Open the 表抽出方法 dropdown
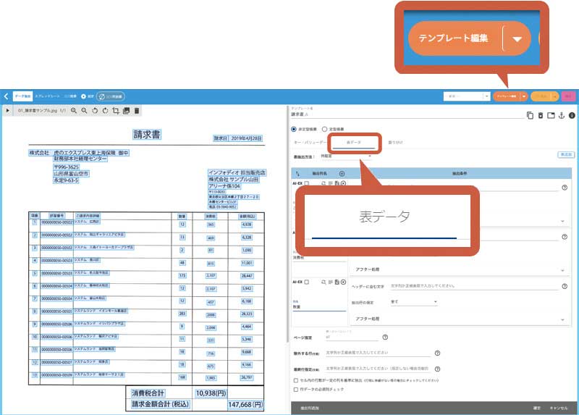Viewport: 579px width, 415px height. coord(346,156)
